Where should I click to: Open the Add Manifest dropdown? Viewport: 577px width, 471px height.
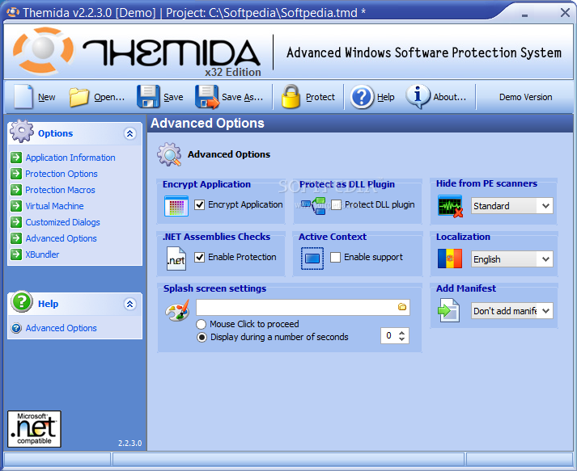545,311
